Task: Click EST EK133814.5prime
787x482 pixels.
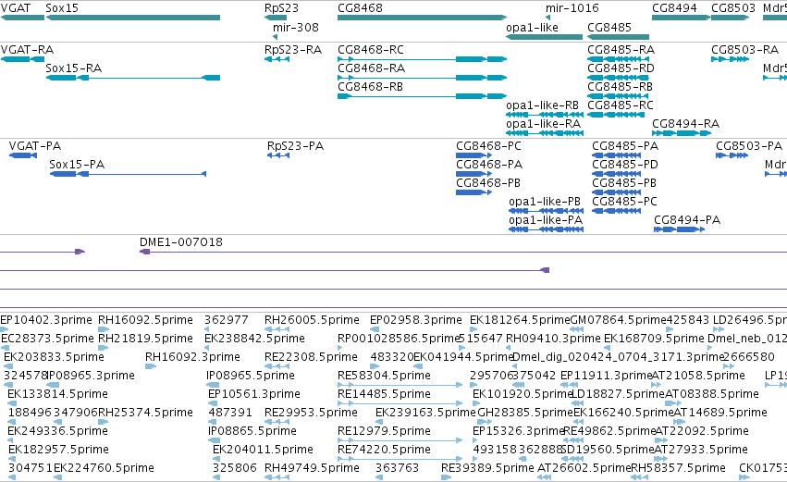Action: (x=57, y=395)
